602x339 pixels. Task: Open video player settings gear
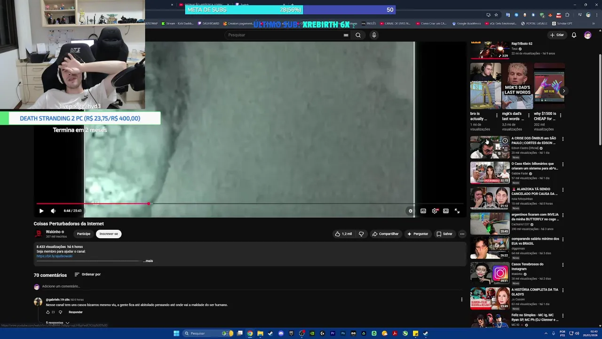(435, 211)
